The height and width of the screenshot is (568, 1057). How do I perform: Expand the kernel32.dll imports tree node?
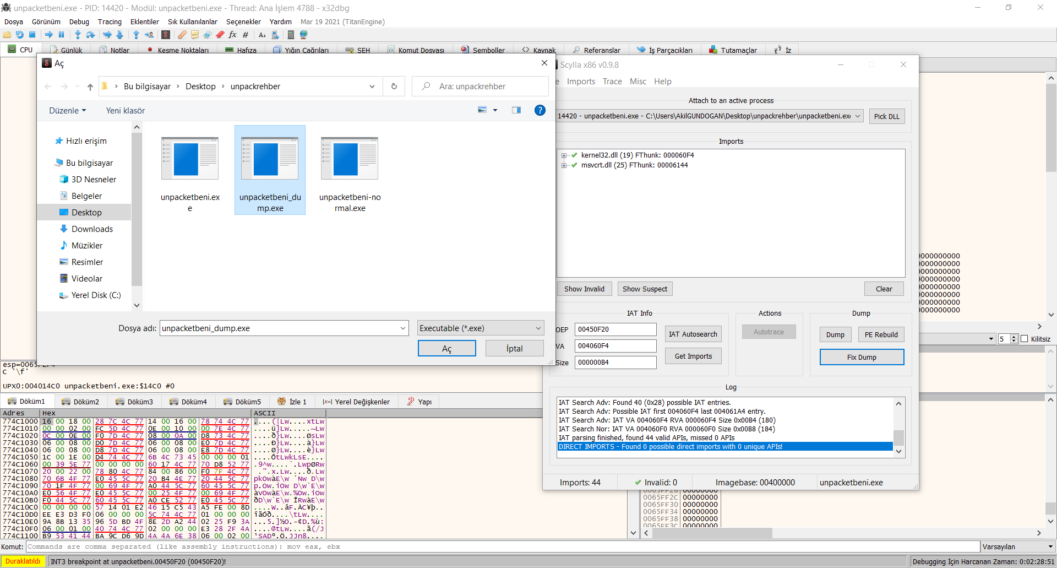click(564, 155)
